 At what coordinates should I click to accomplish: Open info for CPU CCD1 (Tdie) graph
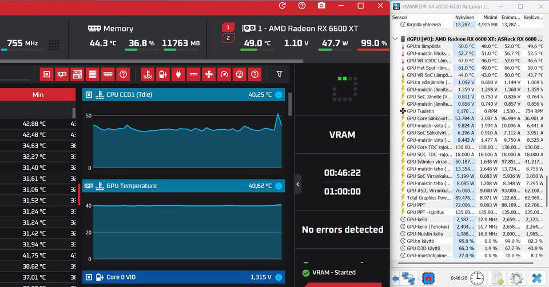[279, 94]
